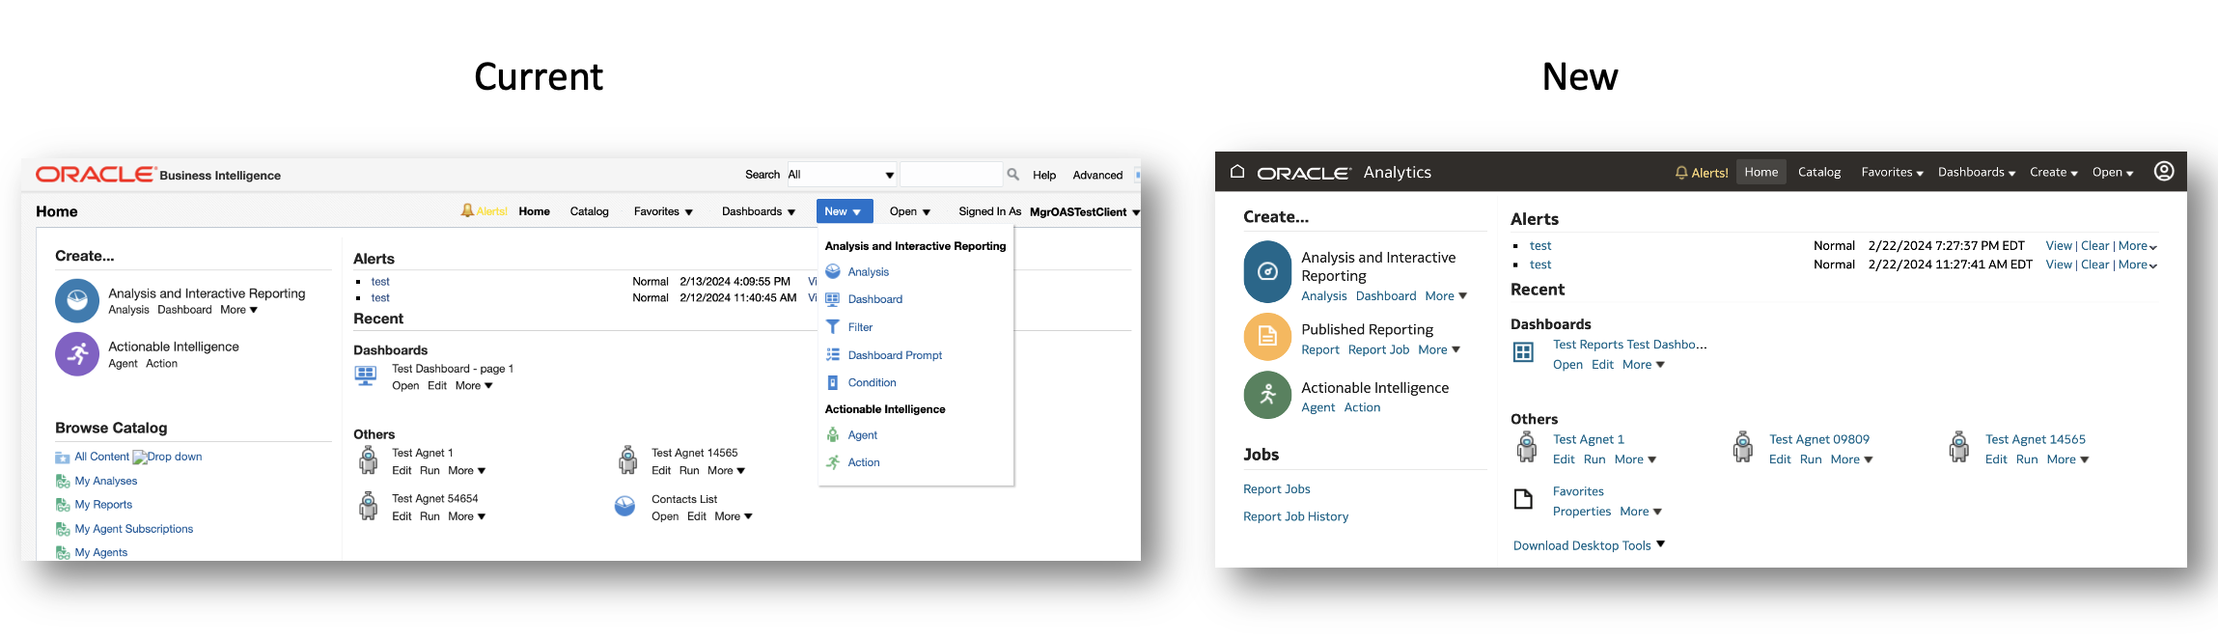This screenshot has width=2218, height=639.
Task: Click Properties link under Favorites
Action: pyautogui.click(x=1581, y=512)
